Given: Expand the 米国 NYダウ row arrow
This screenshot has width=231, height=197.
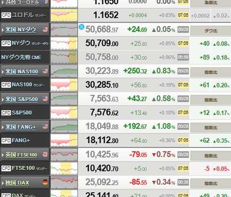Looking at the screenshot, I should click(x=3, y=30).
